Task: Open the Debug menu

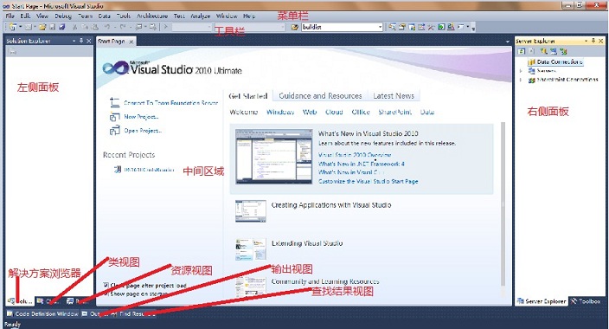Action: (63, 16)
